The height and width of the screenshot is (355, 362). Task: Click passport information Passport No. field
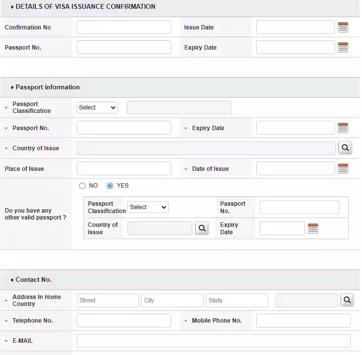[x=124, y=128]
